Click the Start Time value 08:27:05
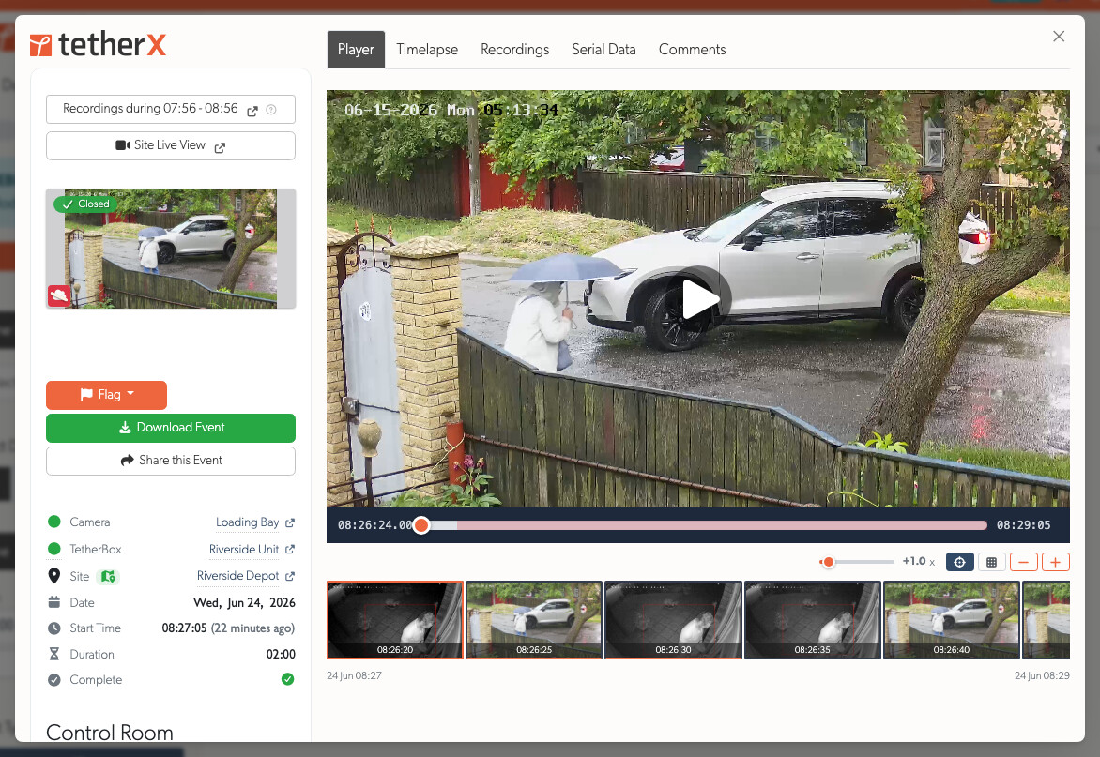 coord(184,628)
